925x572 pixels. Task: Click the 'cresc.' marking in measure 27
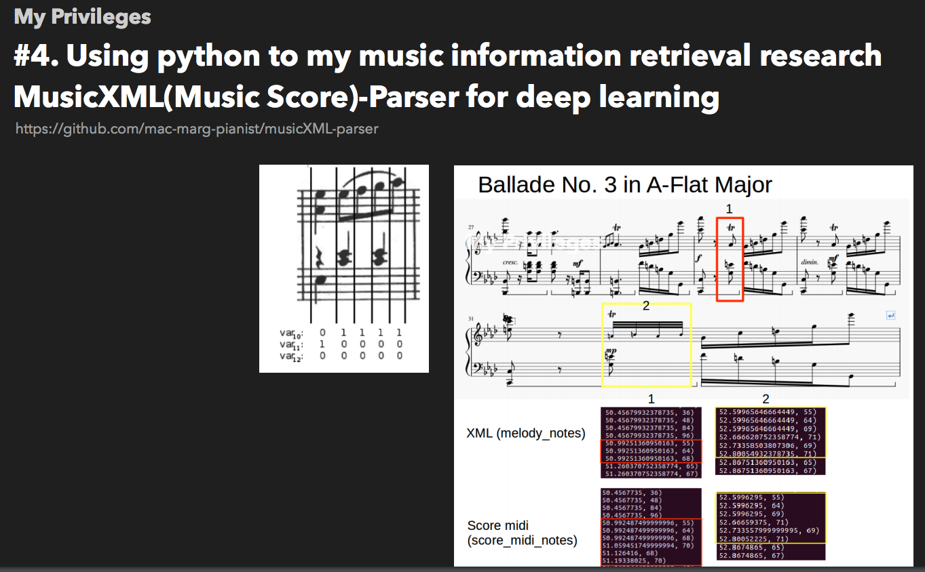pos(511,262)
